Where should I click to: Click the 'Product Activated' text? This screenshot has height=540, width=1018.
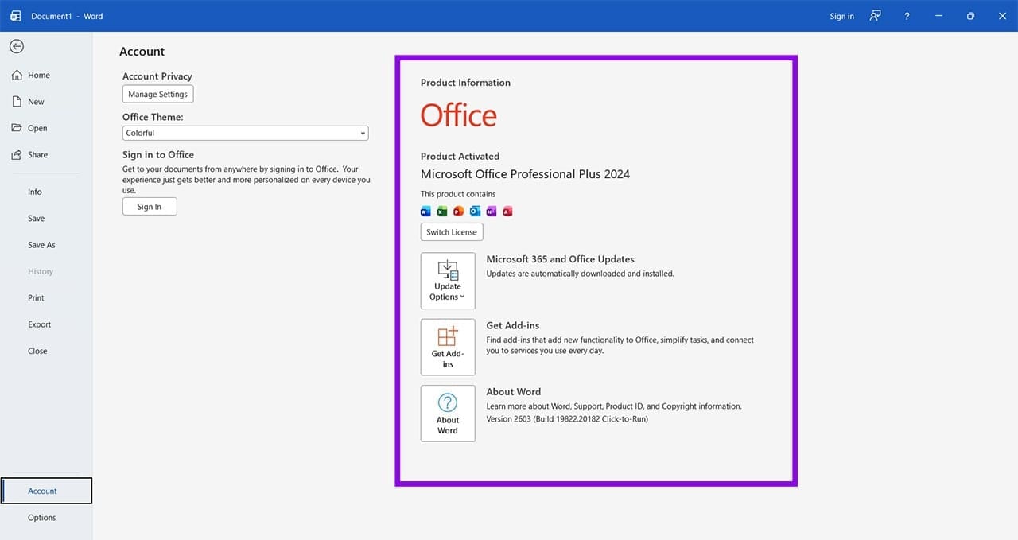click(x=460, y=157)
